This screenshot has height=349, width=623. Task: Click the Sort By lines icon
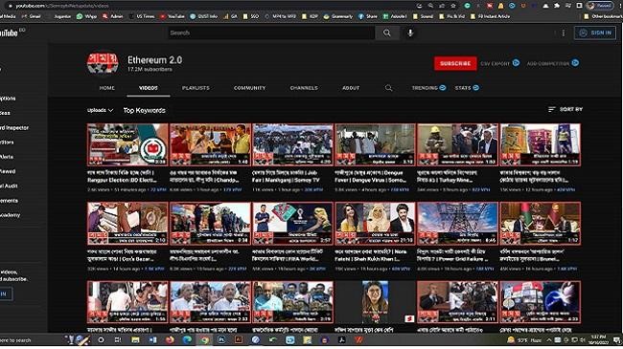[x=551, y=109]
